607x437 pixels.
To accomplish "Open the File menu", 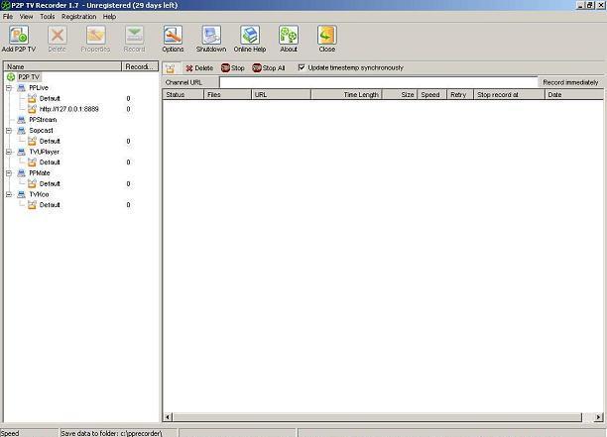I will coord(8,17).
